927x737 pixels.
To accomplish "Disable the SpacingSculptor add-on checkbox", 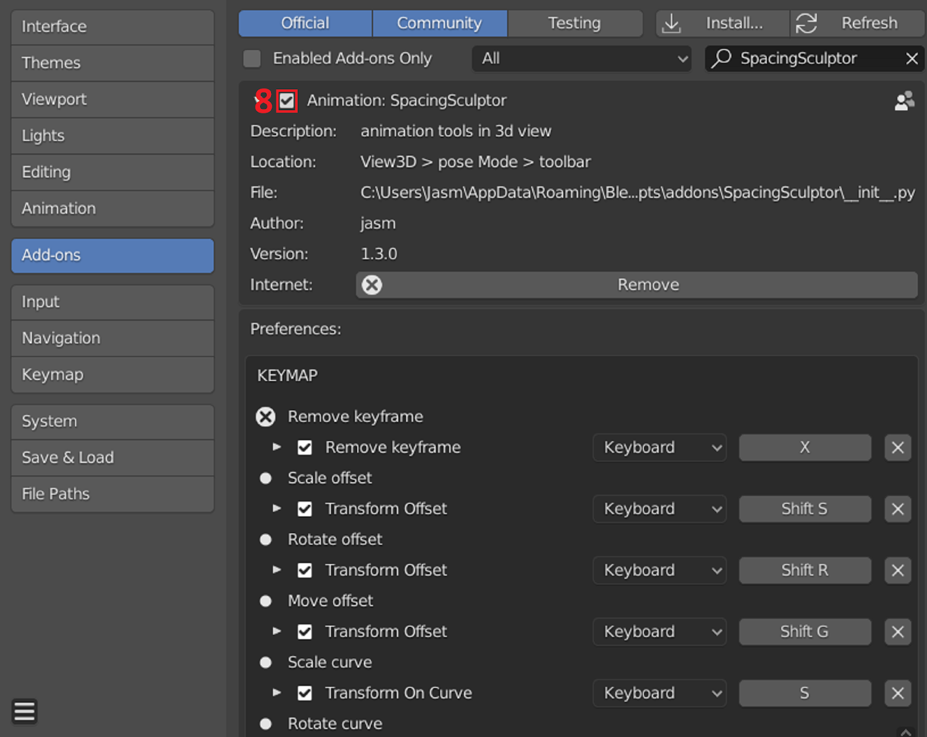I will click(287, 100).
